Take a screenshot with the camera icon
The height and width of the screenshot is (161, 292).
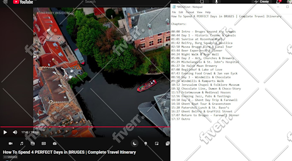pyautogui.click(x=55, y=143)
